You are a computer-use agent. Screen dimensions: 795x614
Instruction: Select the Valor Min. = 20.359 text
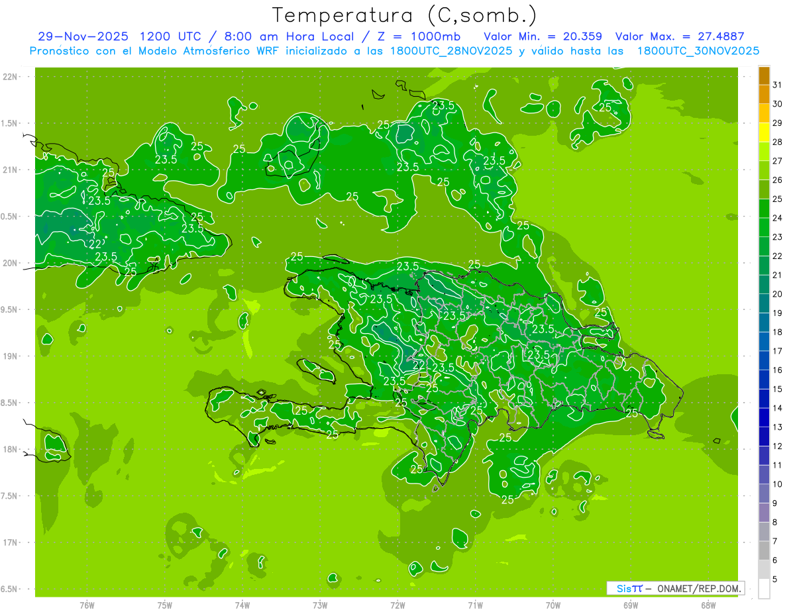543,36
